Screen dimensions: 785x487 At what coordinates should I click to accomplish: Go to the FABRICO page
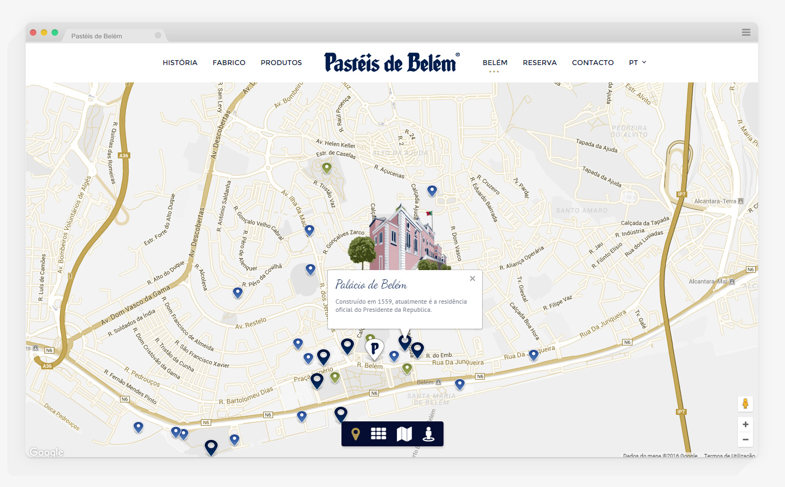(229, 62)
